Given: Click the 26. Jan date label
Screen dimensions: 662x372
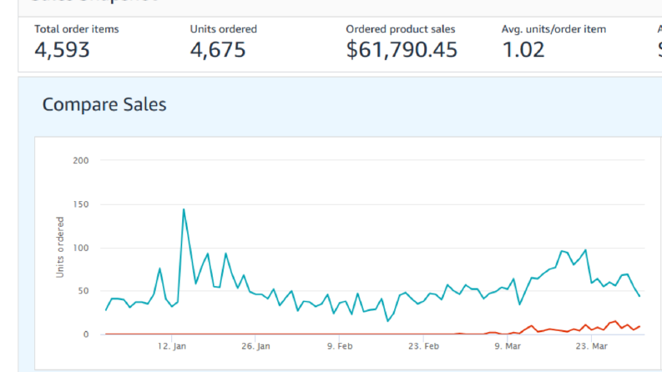Looking at the screenshot, I should coord(255,346).
